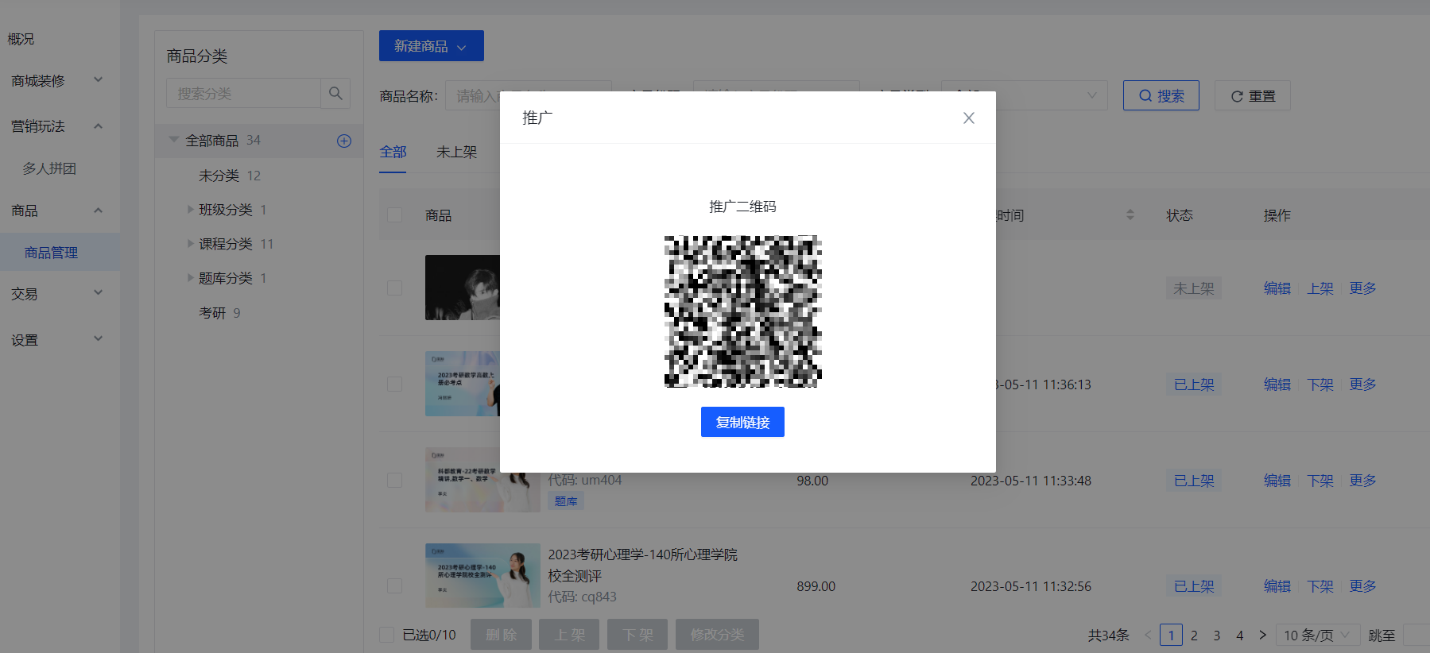
Task: Click the 重置 button
Action: (x=1252, y=95)
